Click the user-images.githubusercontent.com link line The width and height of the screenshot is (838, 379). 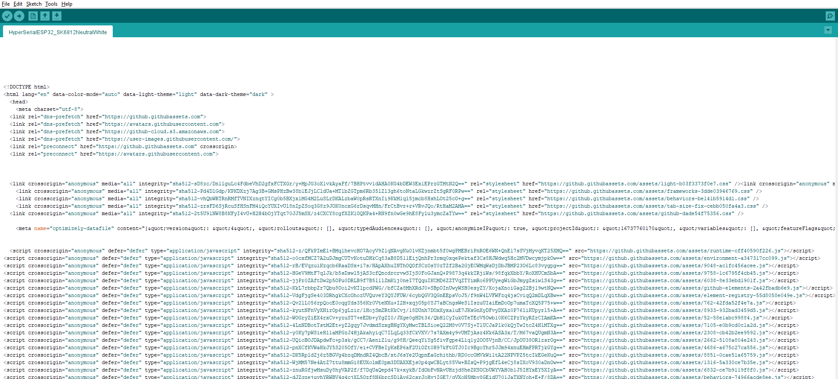pos(125,139)
